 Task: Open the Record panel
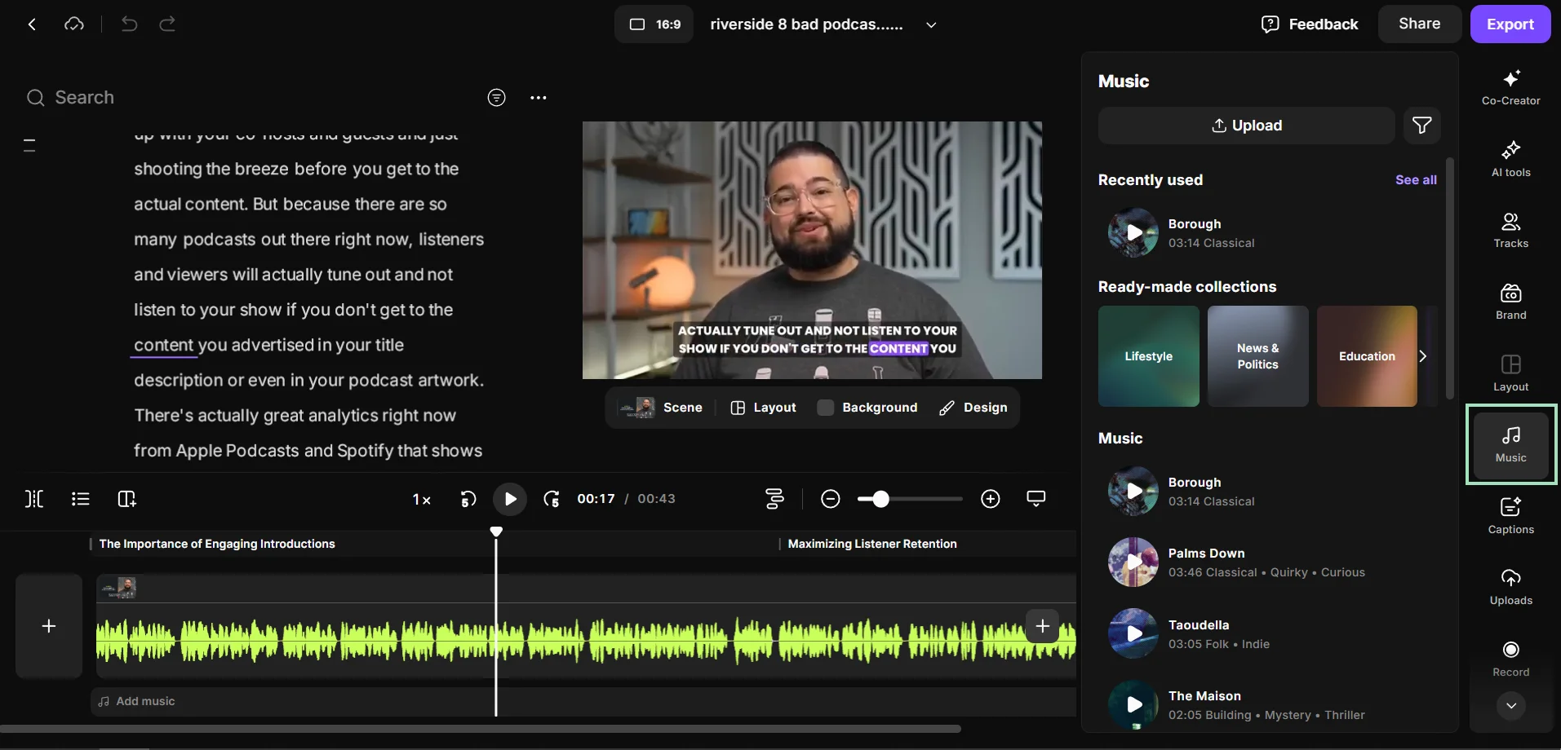pyautogui.click(x=1510, y=657)
